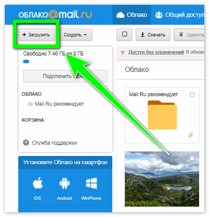Open the КОРЗИНА section
Screen dimensions: 209x217
coord(33,120)
